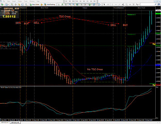Image resolution: width=161 pixels, height=124 pixels.
Task: Open the chart Templates icon
Action: [x=99, y=4]
